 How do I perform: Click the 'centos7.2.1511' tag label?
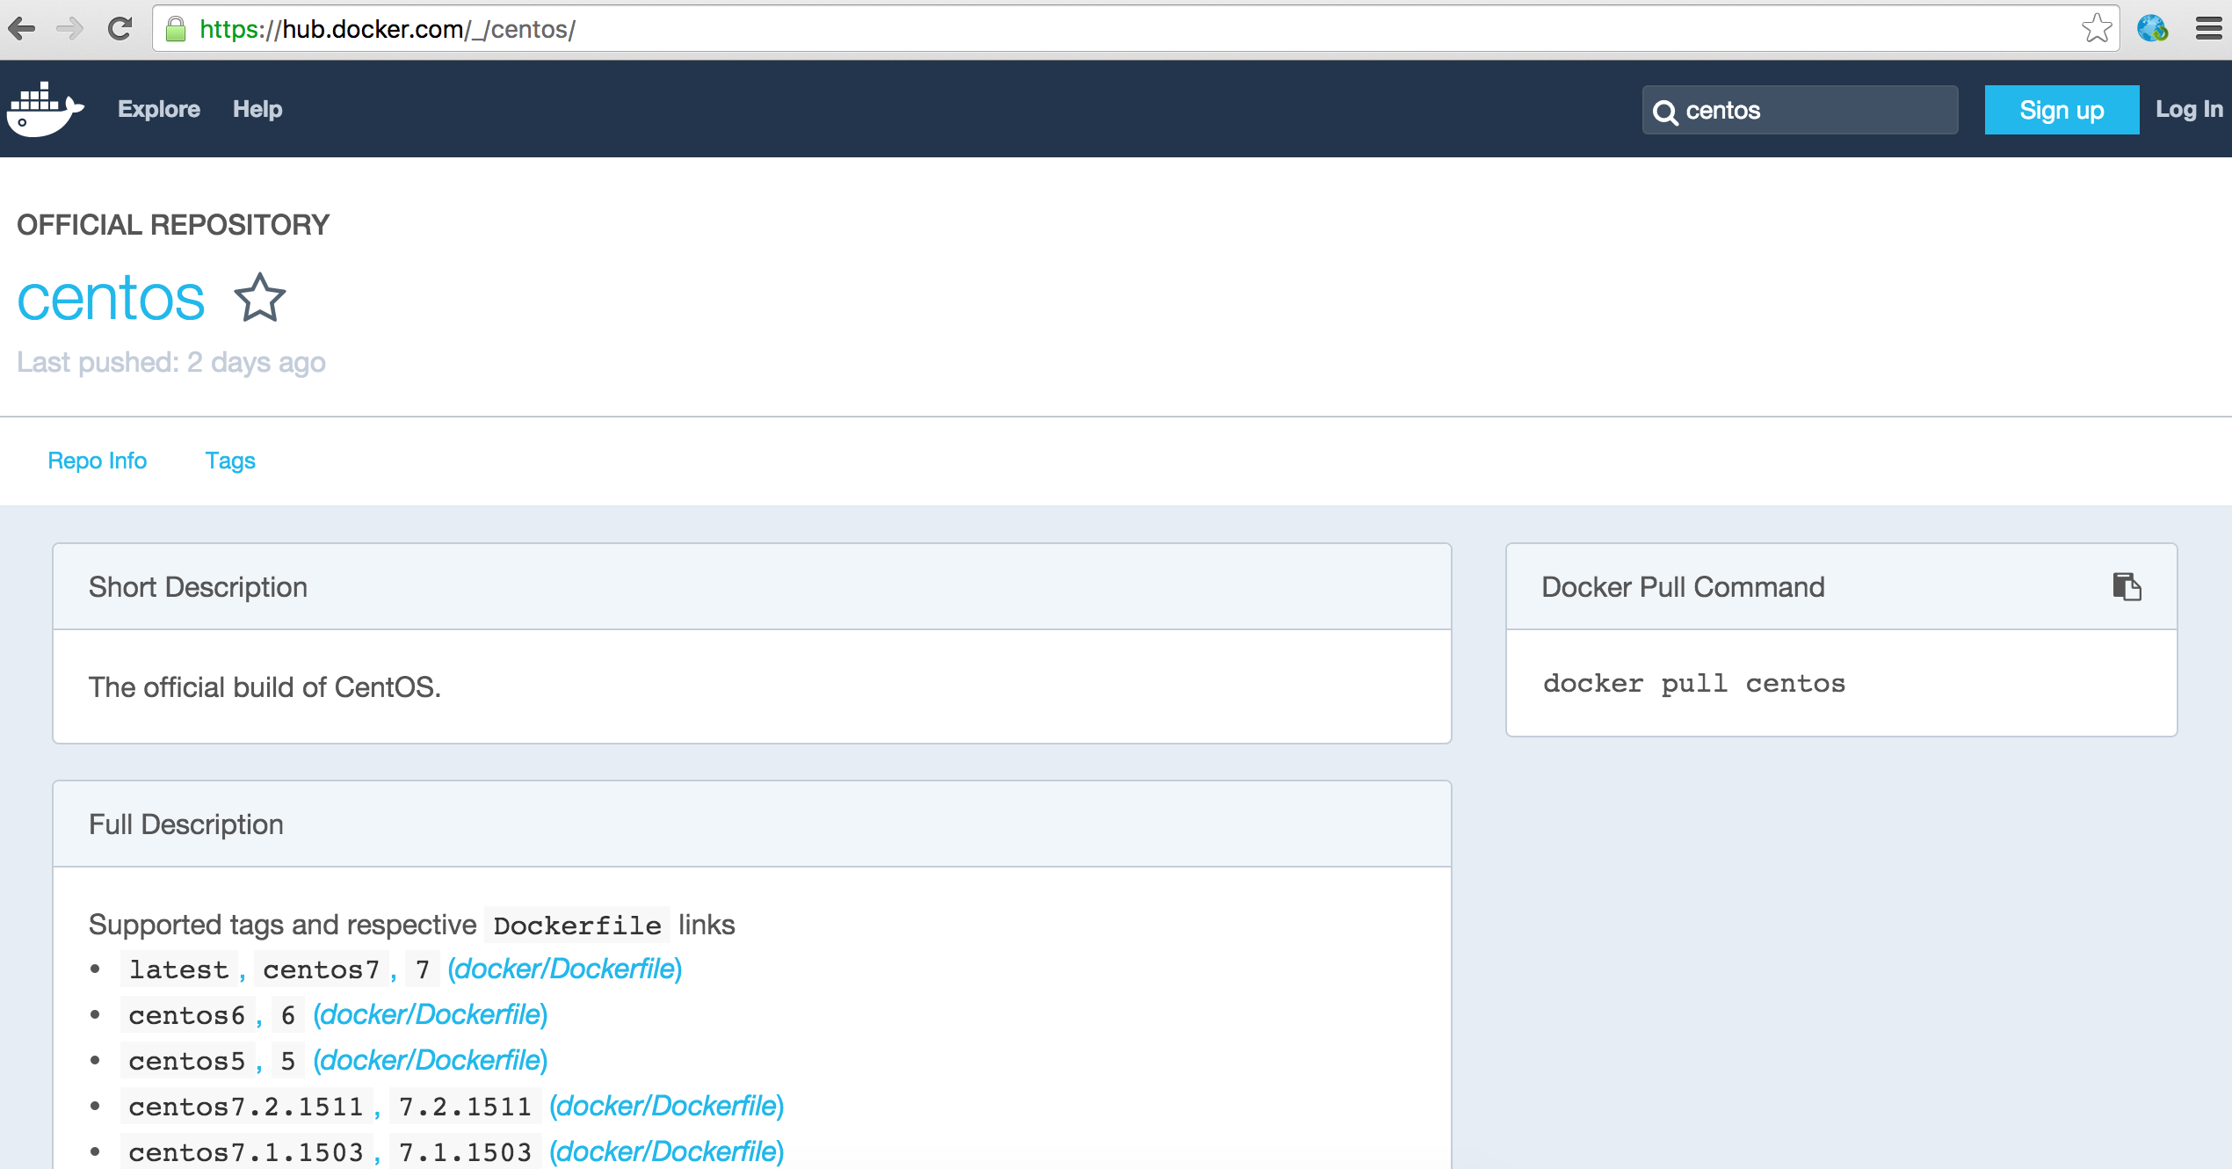click(246, 1107)
